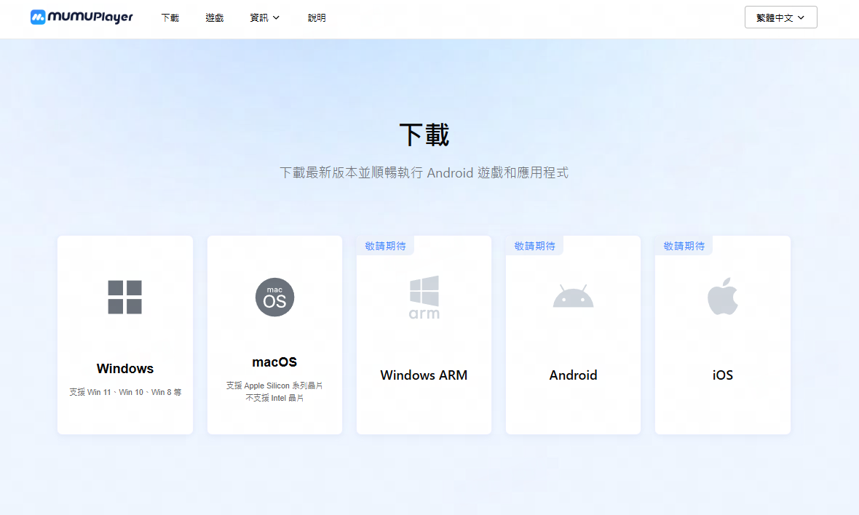Image resolution: width=859 pixels, height=515 pixels.
Task: Click the 敬請期待 badge on Android card
Action: [534, 245]
